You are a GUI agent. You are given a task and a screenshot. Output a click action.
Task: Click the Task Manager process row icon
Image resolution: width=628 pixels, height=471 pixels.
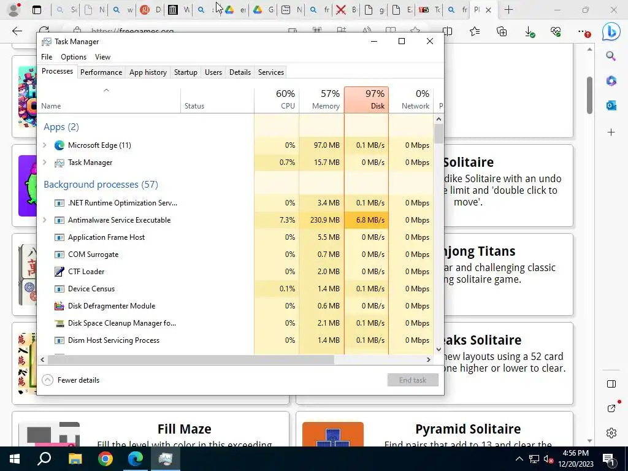tap(59, 163)
